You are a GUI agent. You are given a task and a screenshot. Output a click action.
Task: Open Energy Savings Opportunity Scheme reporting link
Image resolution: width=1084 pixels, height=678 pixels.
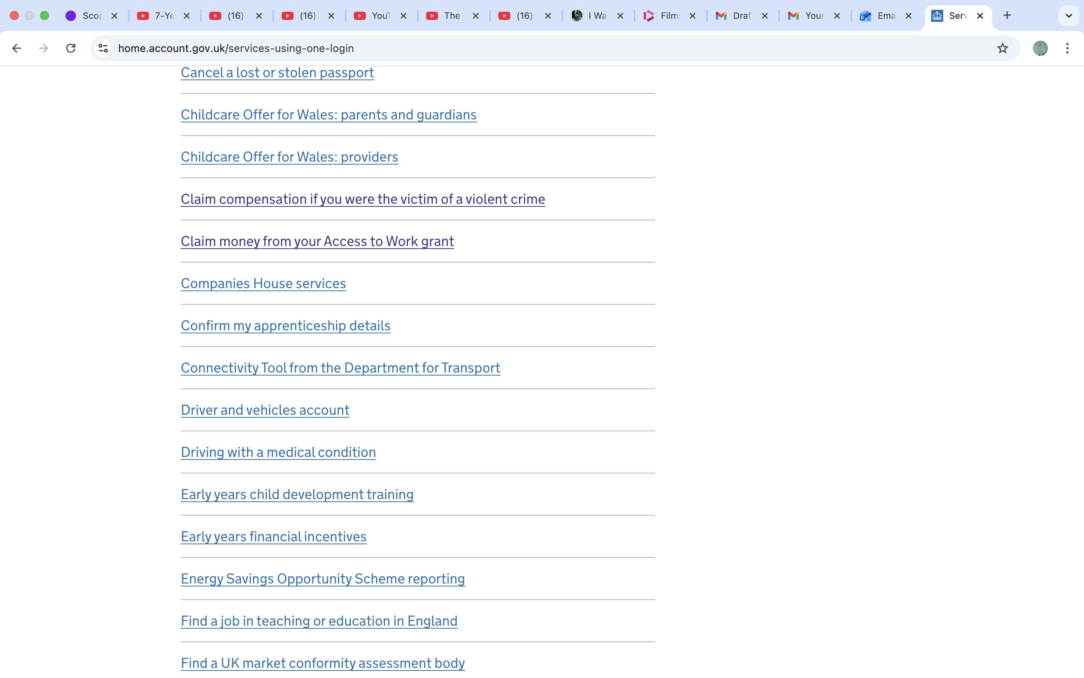pyautogui.click(x=323, y=579)
